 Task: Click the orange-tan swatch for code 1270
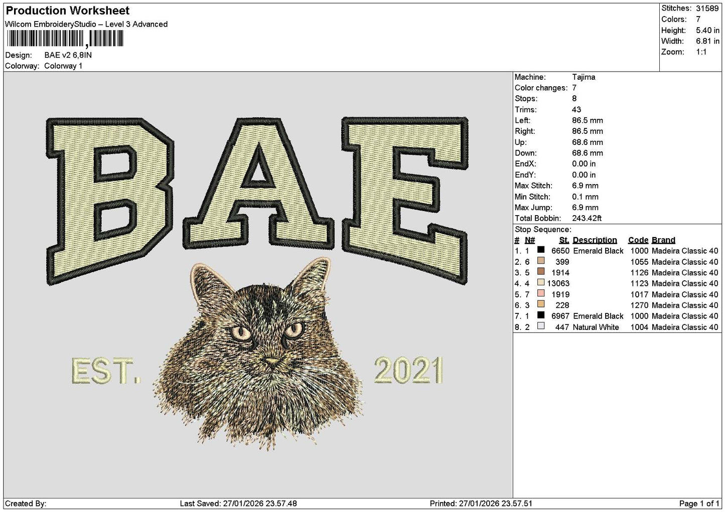[541, 304]
